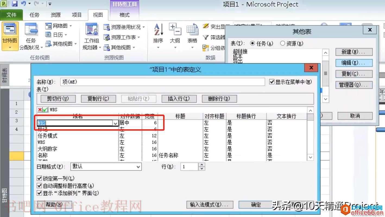This screenshot has width=385, height=217.
Task: Click the 行 spinner stepper arrows
Action: pyautogui.click(x=201, y=166)
